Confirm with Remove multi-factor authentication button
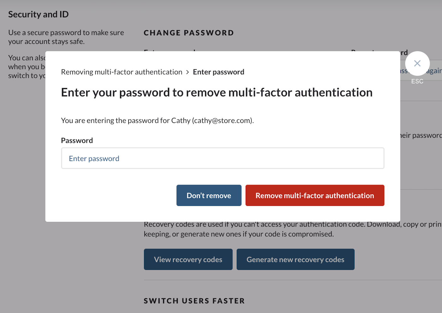The image size is (442, 313). point(315,195)
